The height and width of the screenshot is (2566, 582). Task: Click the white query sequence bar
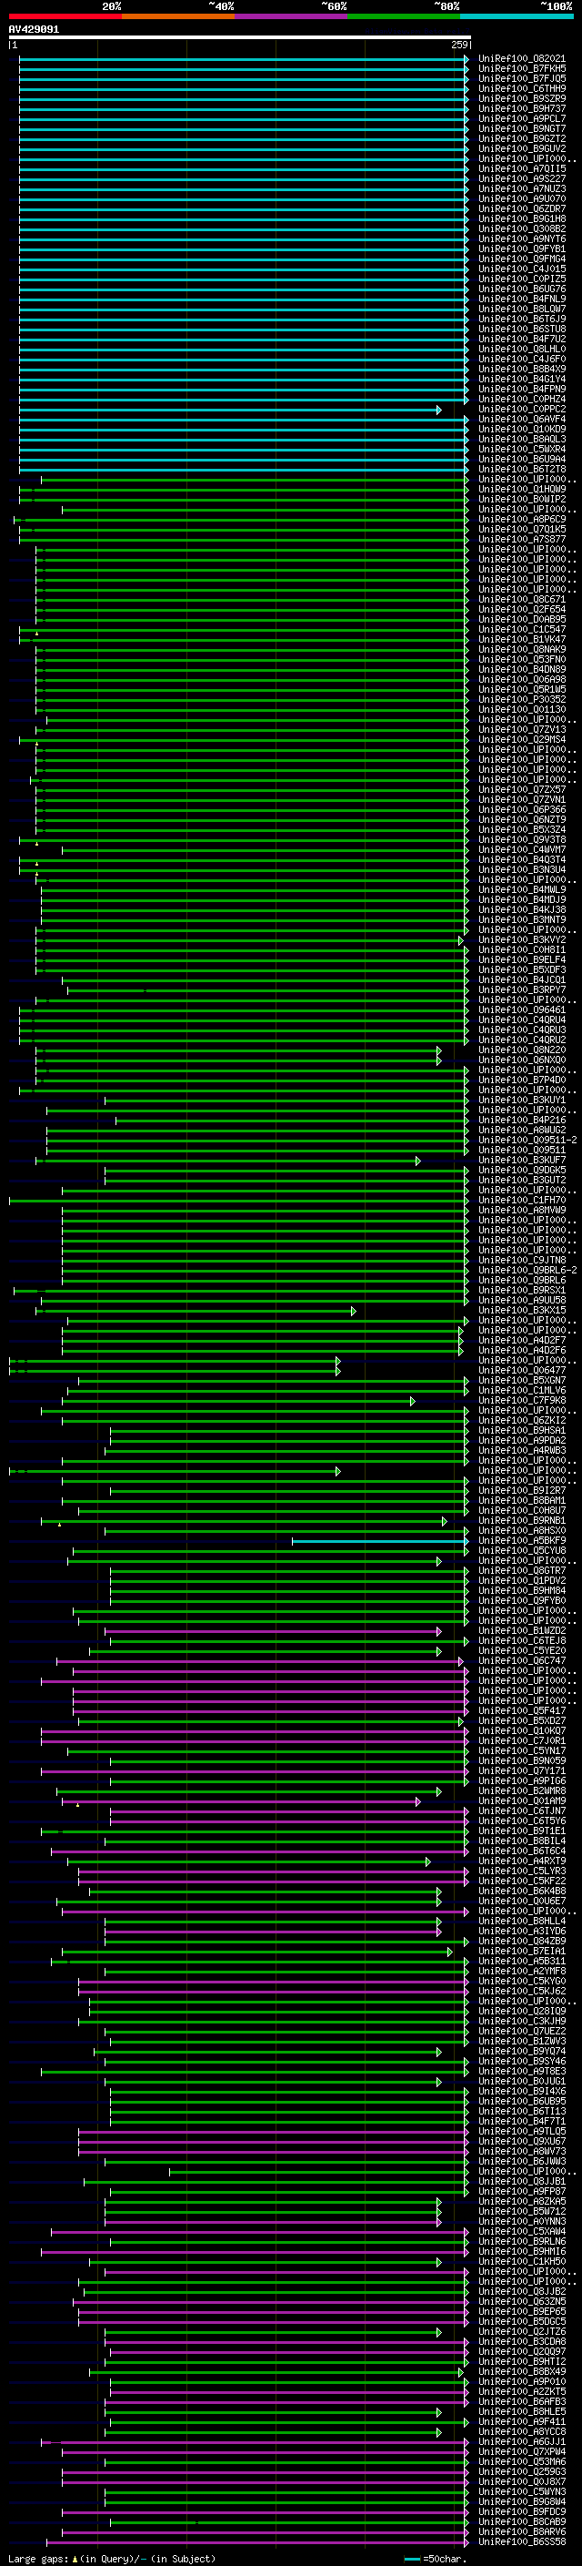(x=239, y=38)
